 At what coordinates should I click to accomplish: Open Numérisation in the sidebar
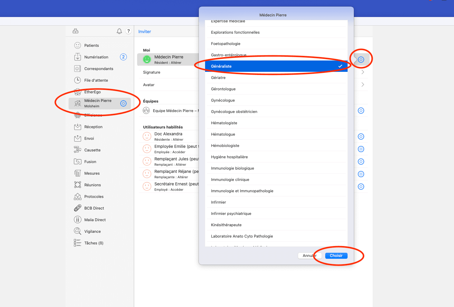[96, 57]
